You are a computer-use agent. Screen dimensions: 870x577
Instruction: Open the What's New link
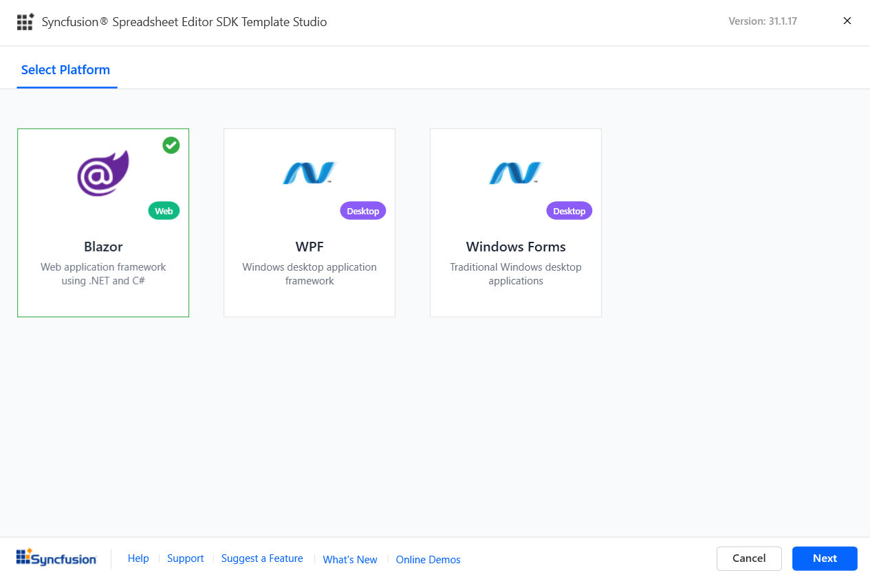point(350,559)
